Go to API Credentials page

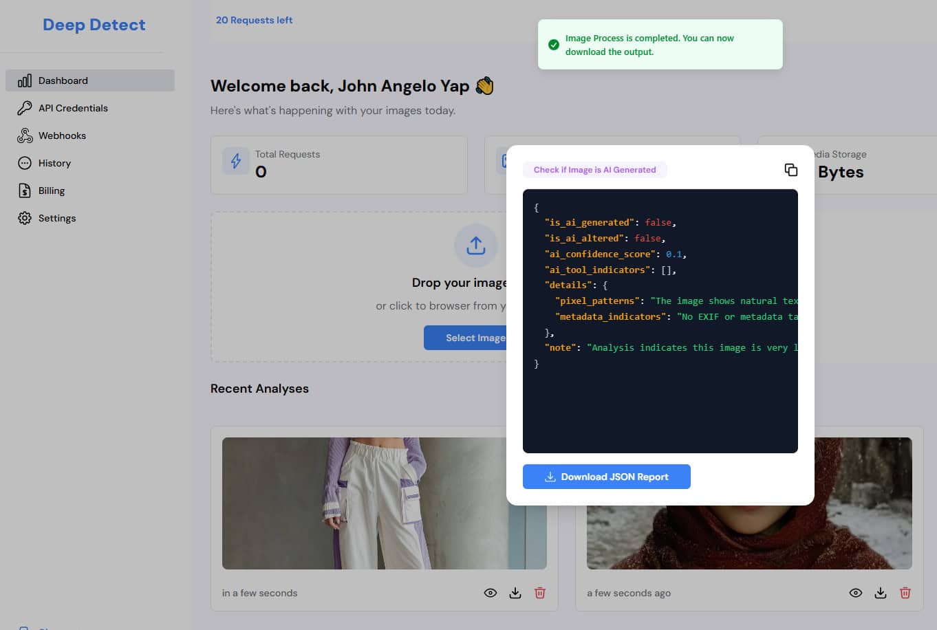73,108
